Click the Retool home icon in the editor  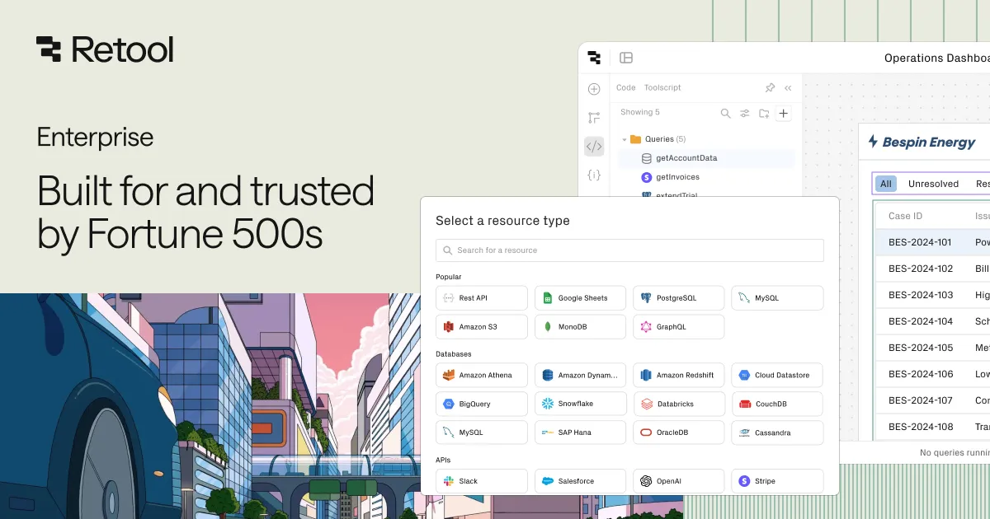594,58
